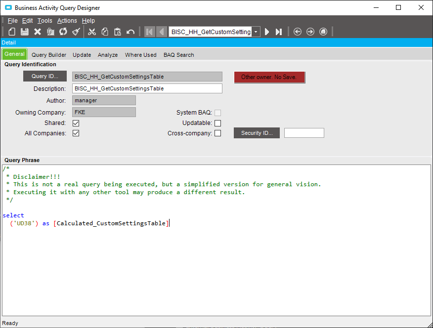
Task: Go to the previous record arrow
Action: [x=162, y=32]
